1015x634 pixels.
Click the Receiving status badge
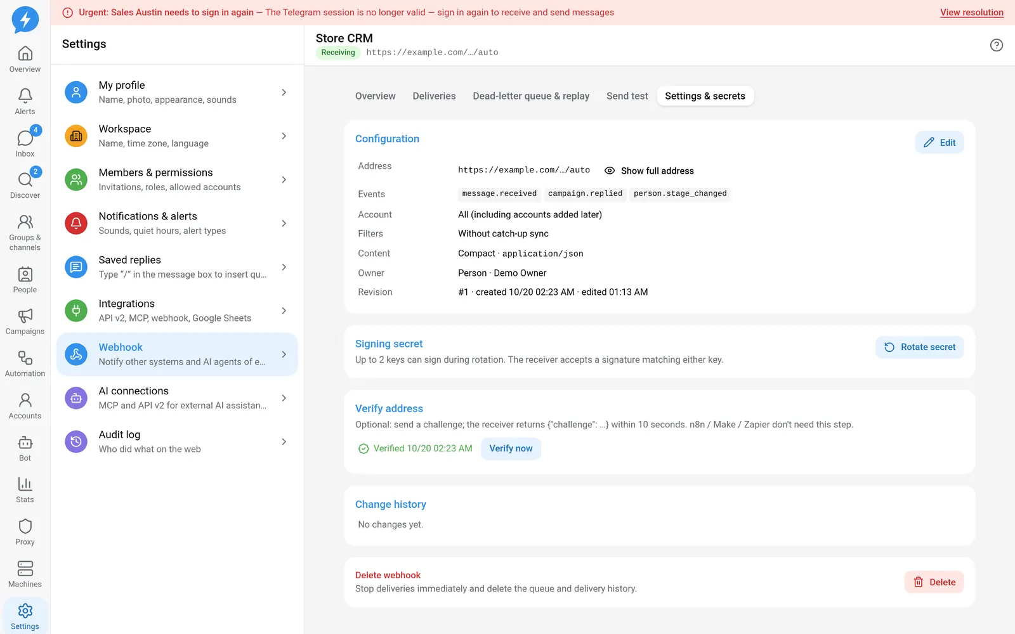[338, 53]
